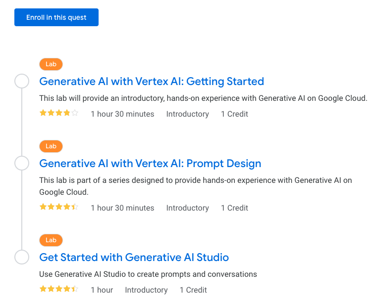
Task: Open Get Started with Generative AI Studio
Action: click(134, 257)
